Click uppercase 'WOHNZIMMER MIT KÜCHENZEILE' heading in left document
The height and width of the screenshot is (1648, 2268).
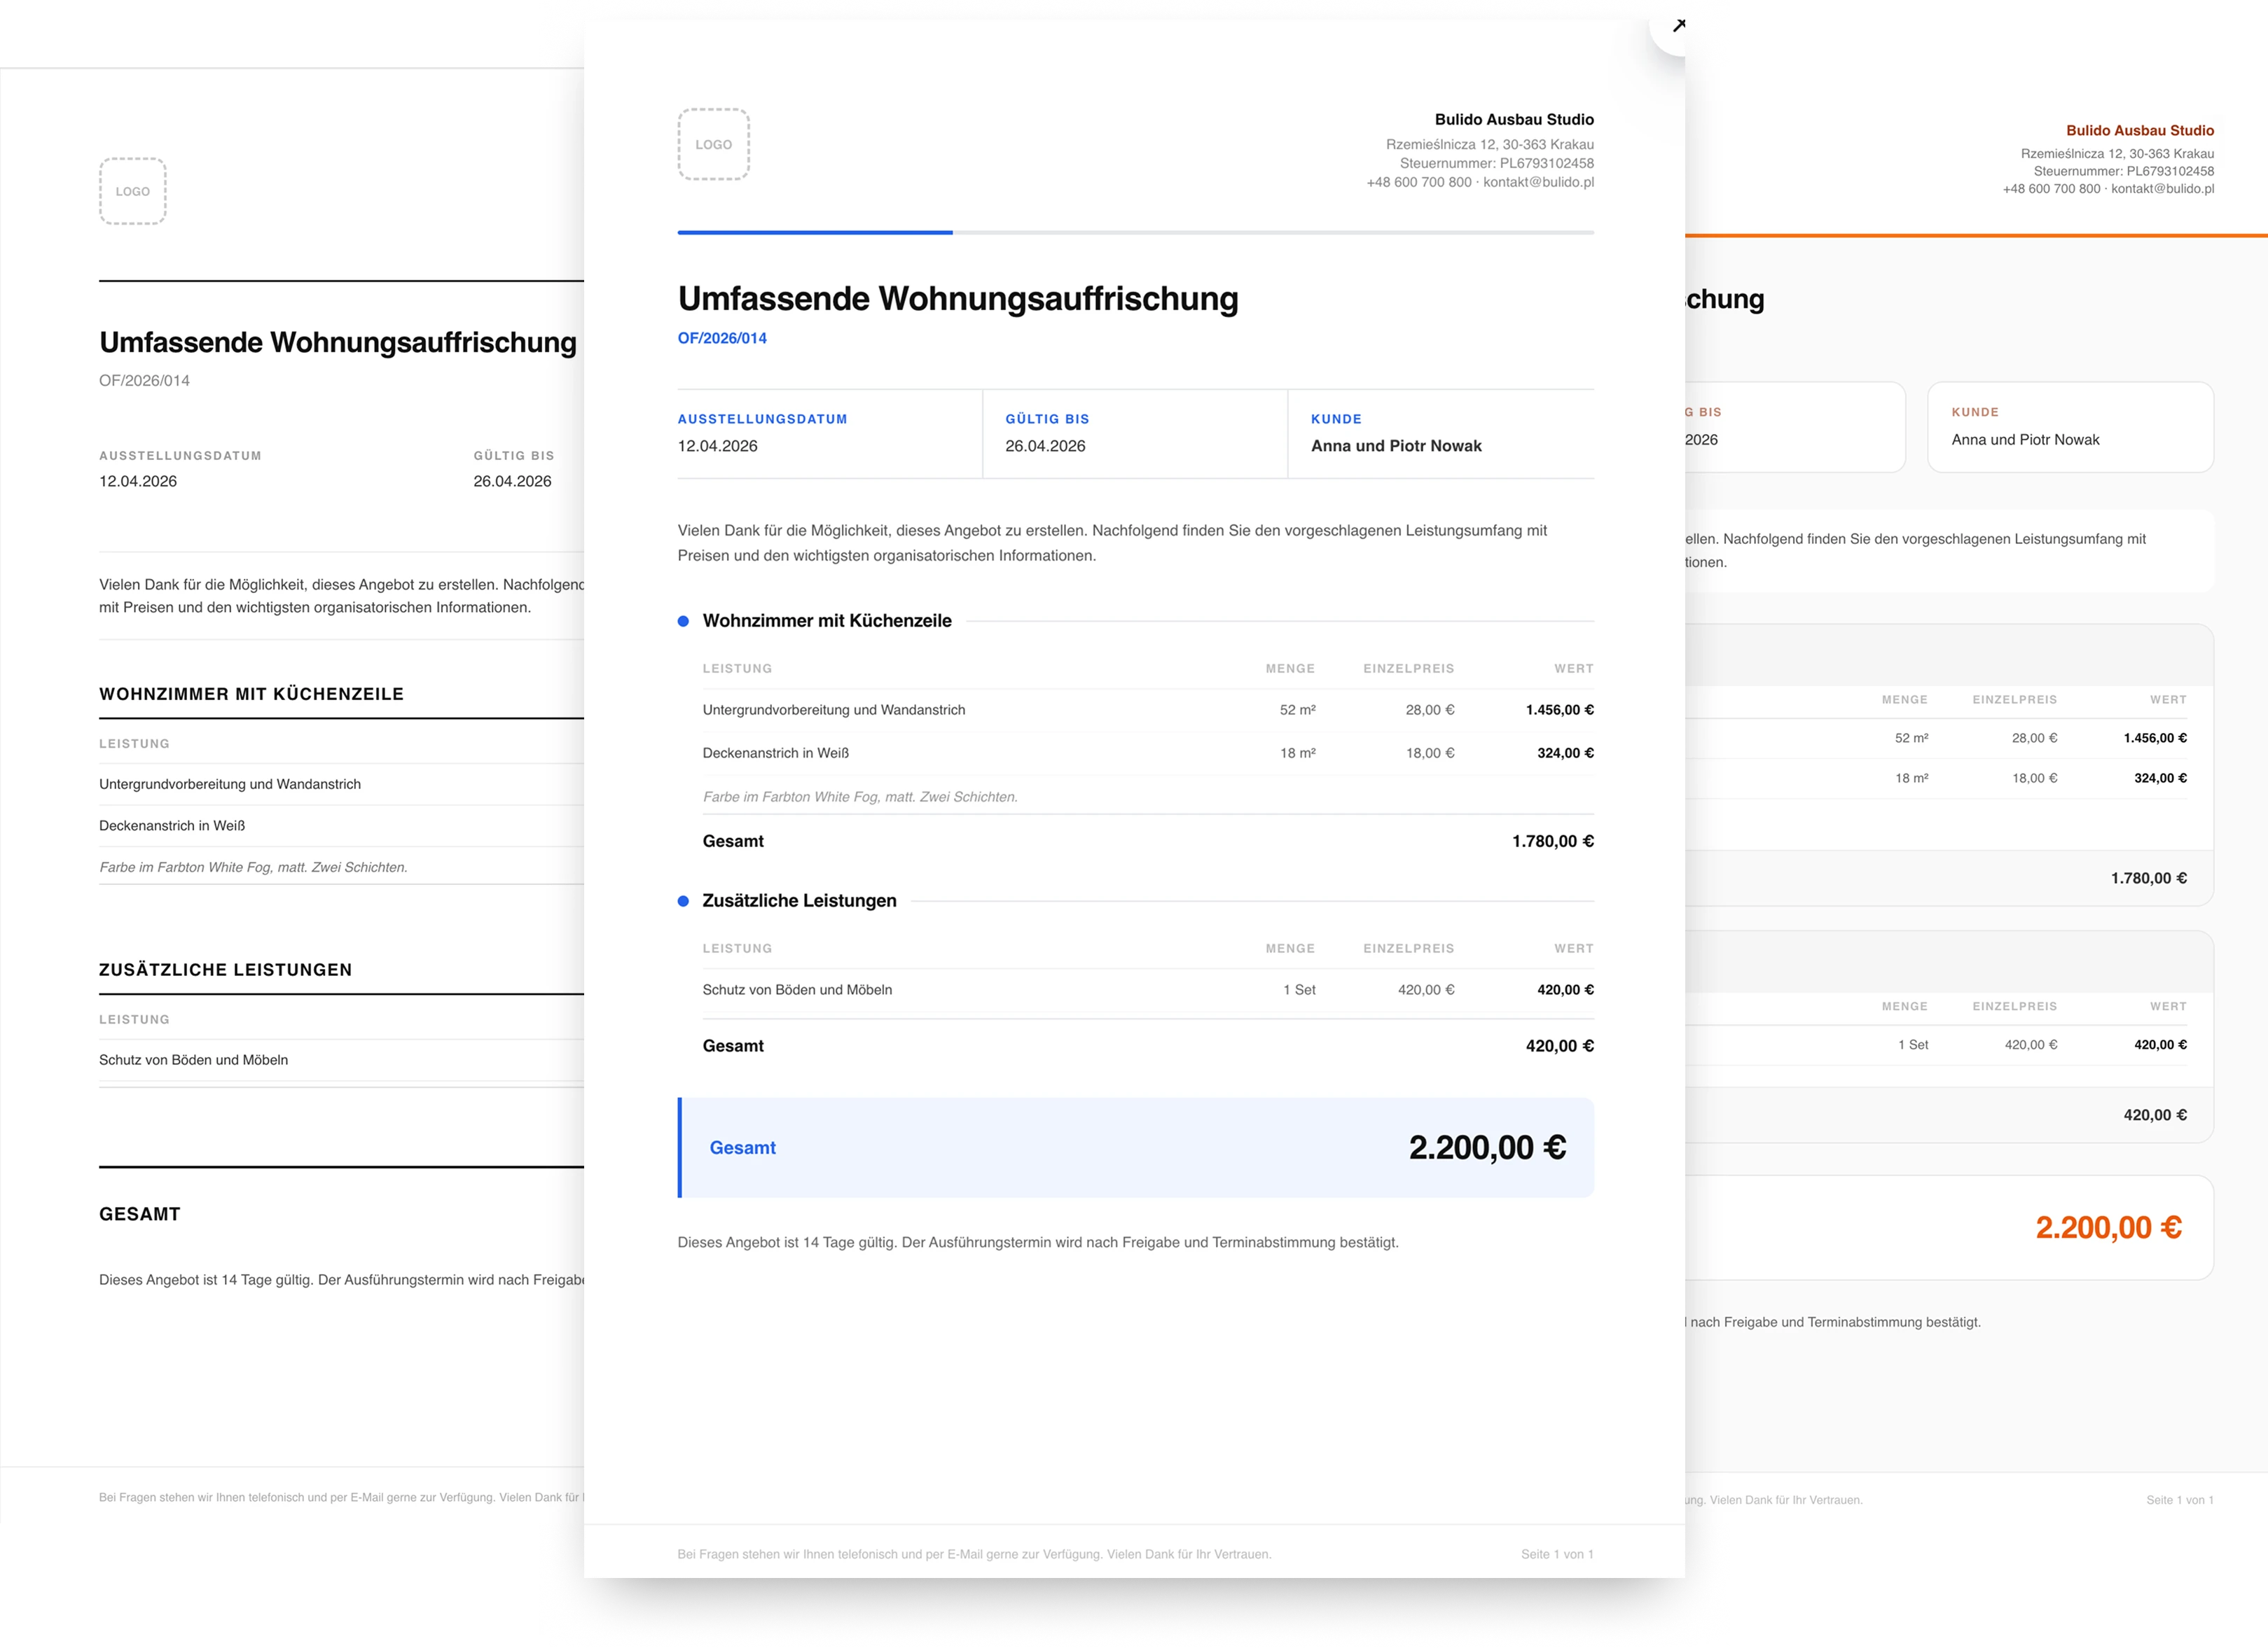click(x=251, y=694)
